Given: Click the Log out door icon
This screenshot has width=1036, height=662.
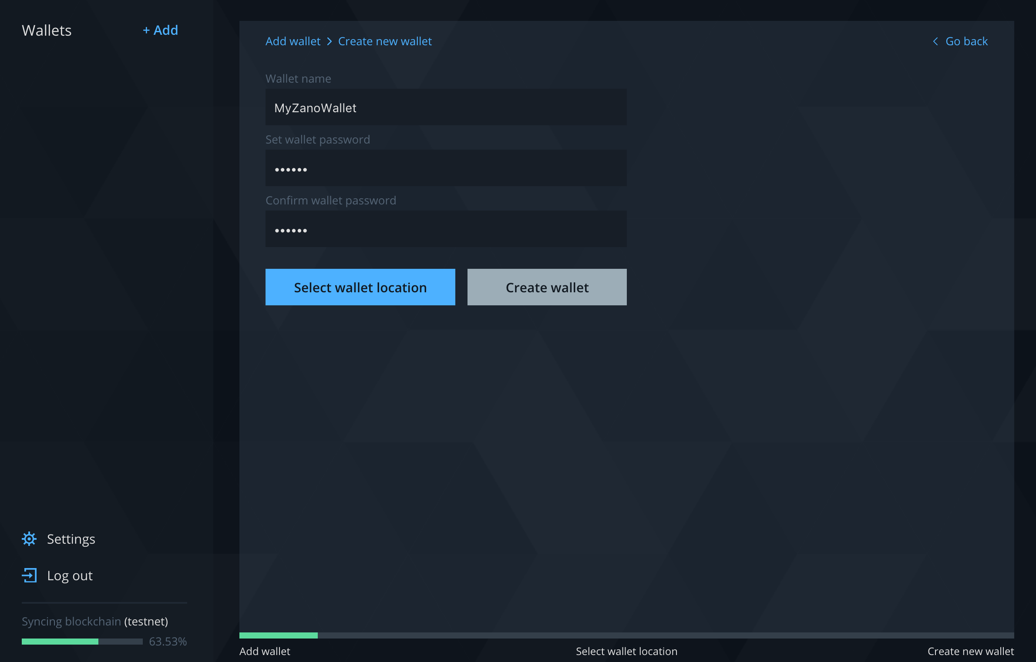Looking at the screenshot, I should tap(29, 575).
